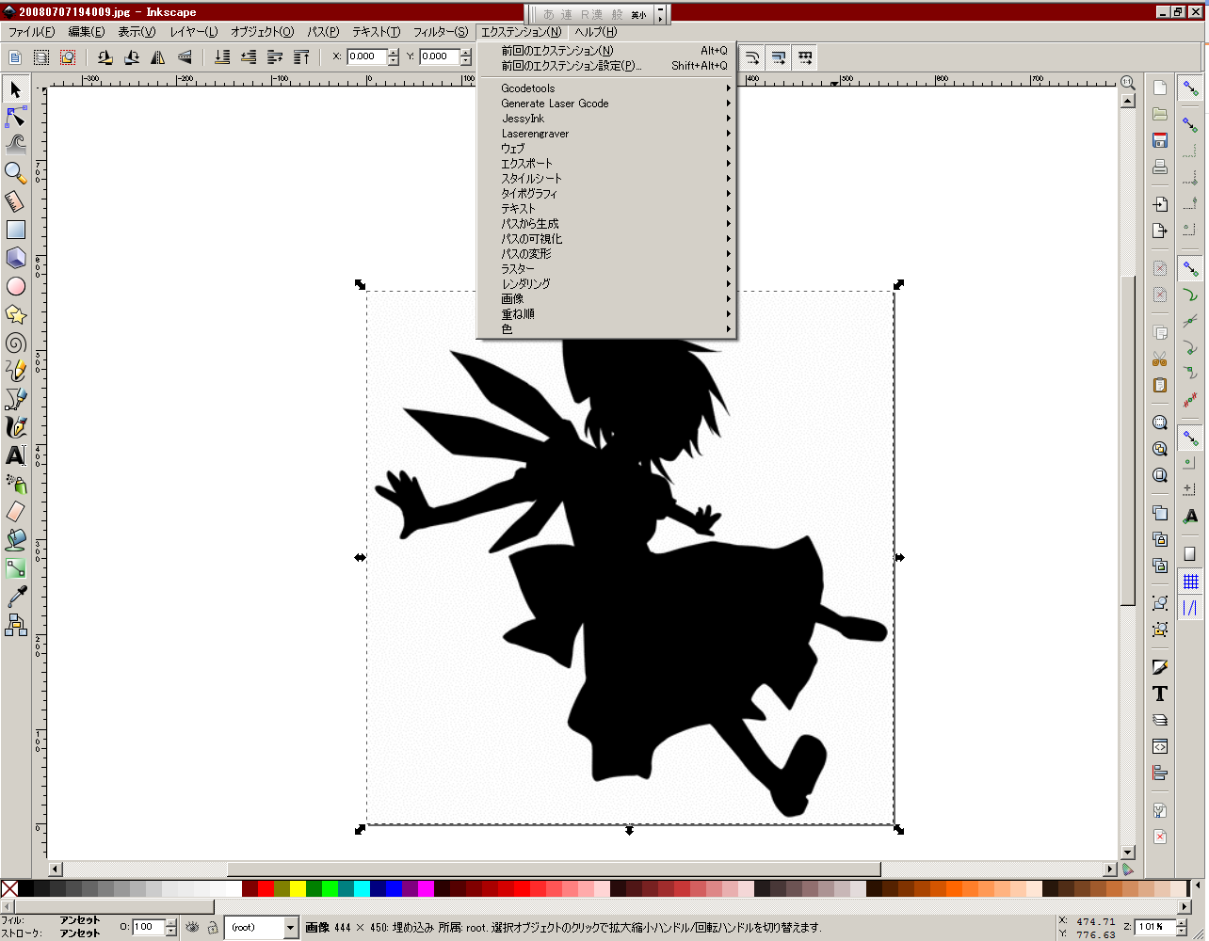Select the Node edit tool
The image size is (1209, 941).
click(15, 118)
